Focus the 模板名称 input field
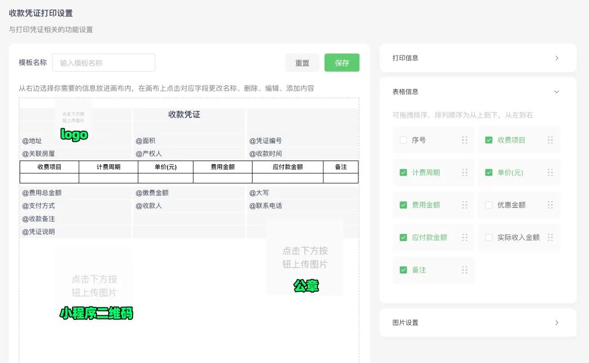 pos(104,63)
